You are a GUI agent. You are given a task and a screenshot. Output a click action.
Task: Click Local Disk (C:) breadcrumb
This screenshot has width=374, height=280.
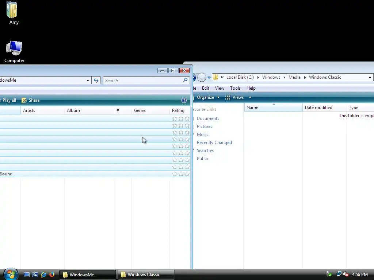[x=240, y=77]
